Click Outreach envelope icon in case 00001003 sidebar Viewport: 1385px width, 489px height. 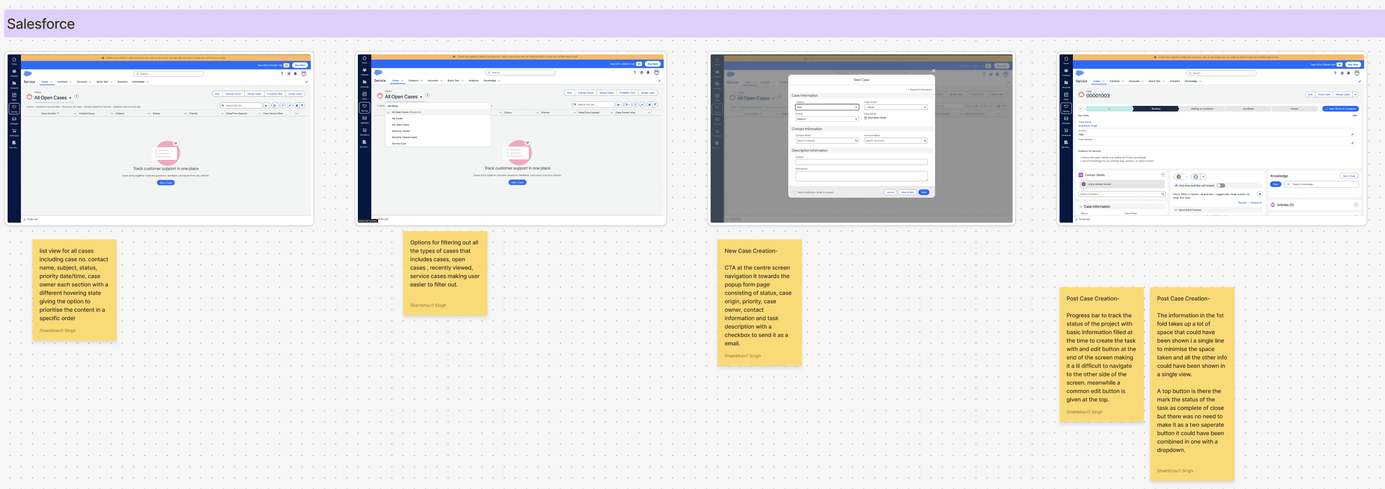click(1066, 120)
